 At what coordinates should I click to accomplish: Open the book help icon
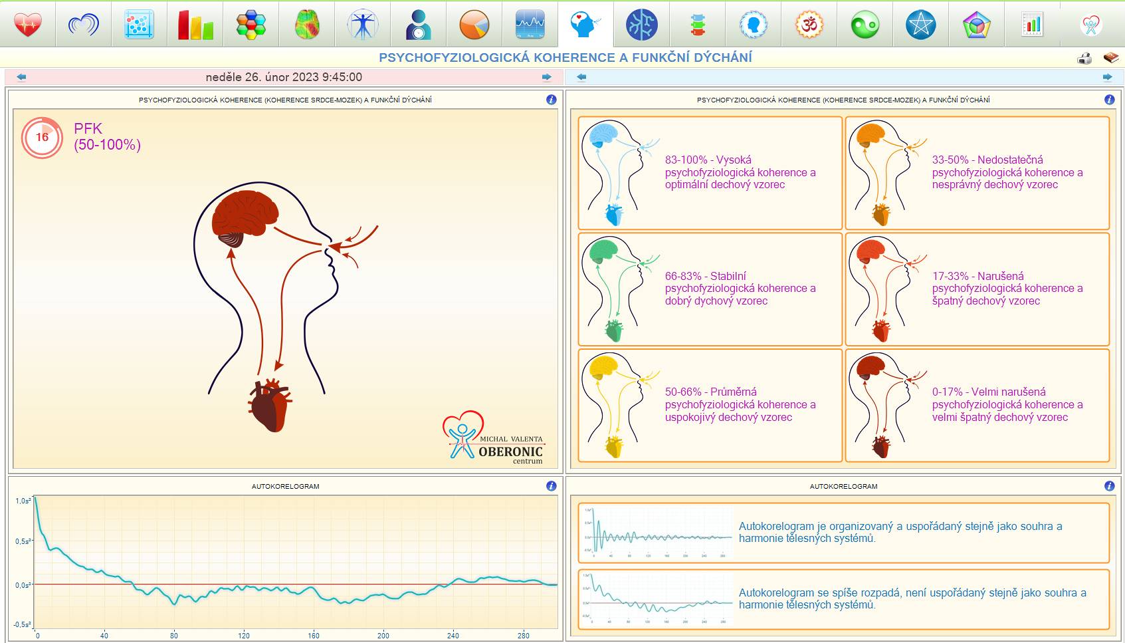coord(1111,59)
